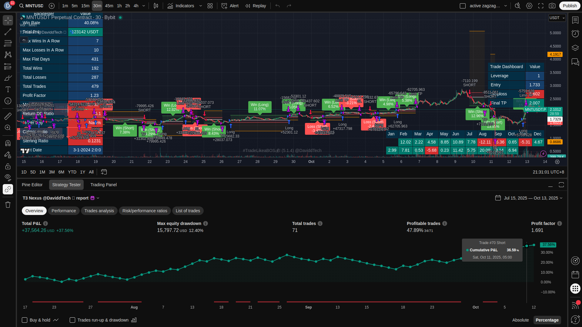Enable the Buy & hold checkbox
The height and width of the screenshot is (327, 582).
click(x=25, y=320)
